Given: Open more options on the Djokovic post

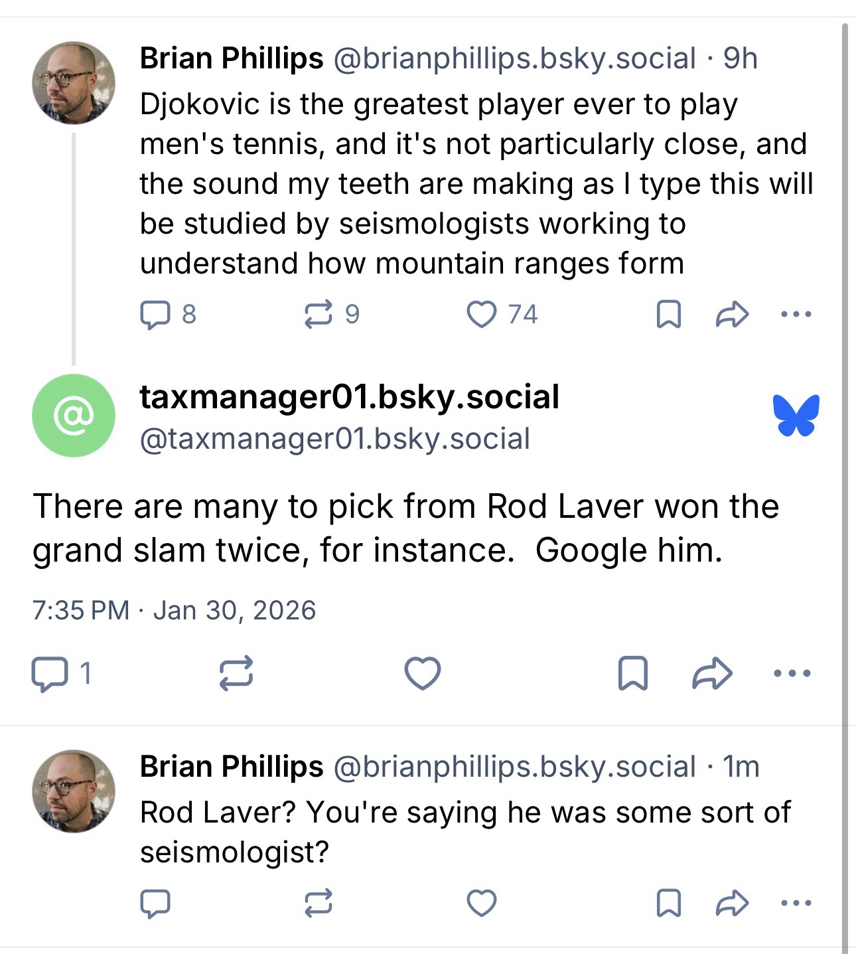Looking at the screenshot, I should (x=796, y=315).
